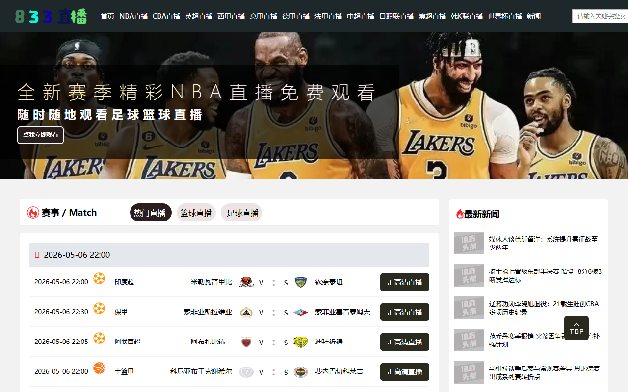Click league name 土篮甲
The image size is (628, 392).
[x=124, y=372]
